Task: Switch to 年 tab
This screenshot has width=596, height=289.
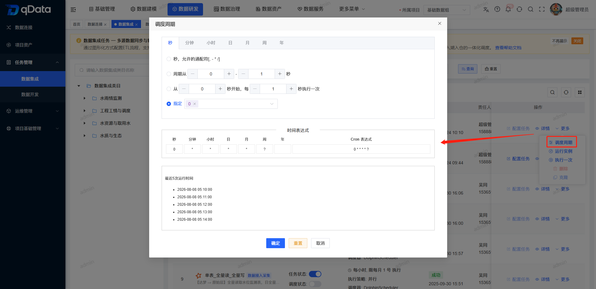Action: [x=281, y=43]
